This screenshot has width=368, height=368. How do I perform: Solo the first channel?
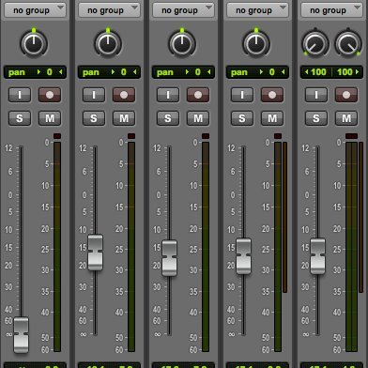point(20,118)
